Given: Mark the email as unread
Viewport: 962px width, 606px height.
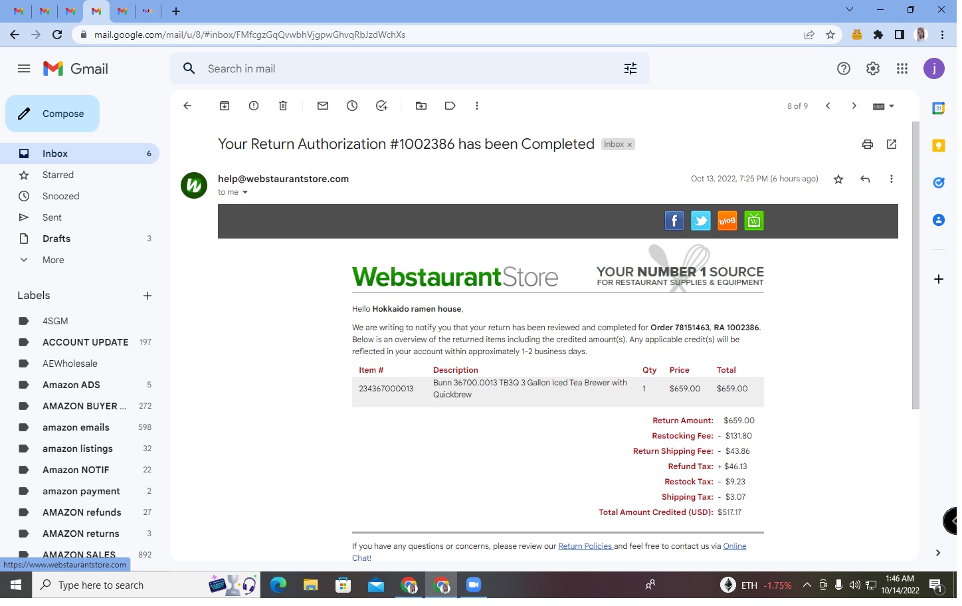Looking at the screenshot, I should 323,106.
